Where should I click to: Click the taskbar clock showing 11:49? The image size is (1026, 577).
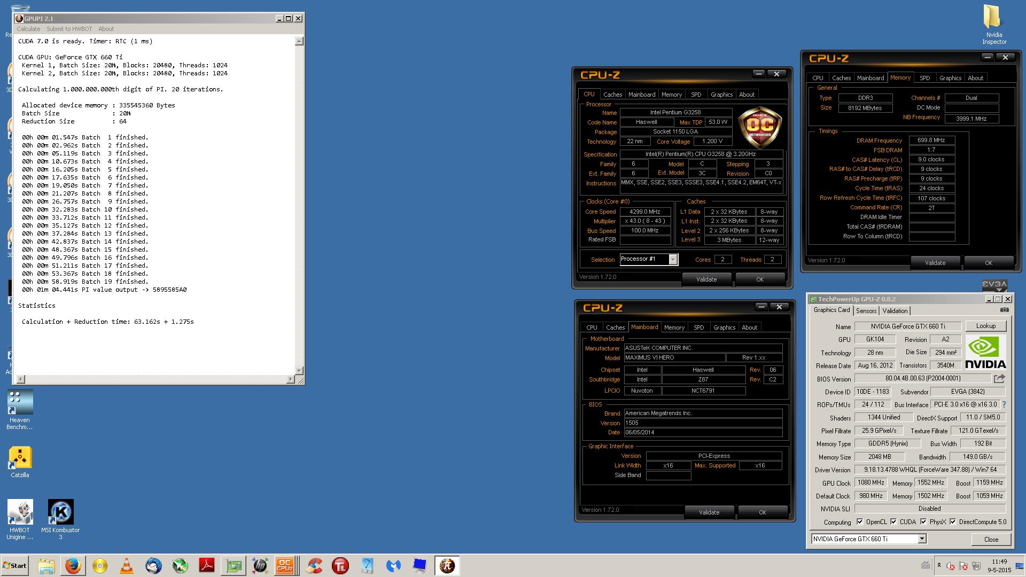[x=999, y=566]
